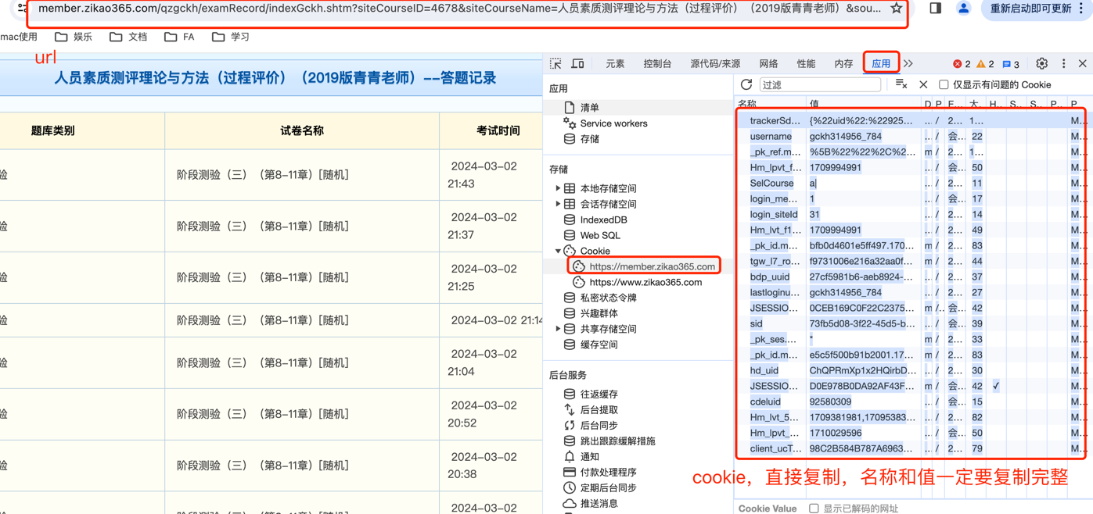Image resolution: width=1093 pixels, height=514 pixels.
Task: Open DevTools settings gear
Action: [1041, 64]
